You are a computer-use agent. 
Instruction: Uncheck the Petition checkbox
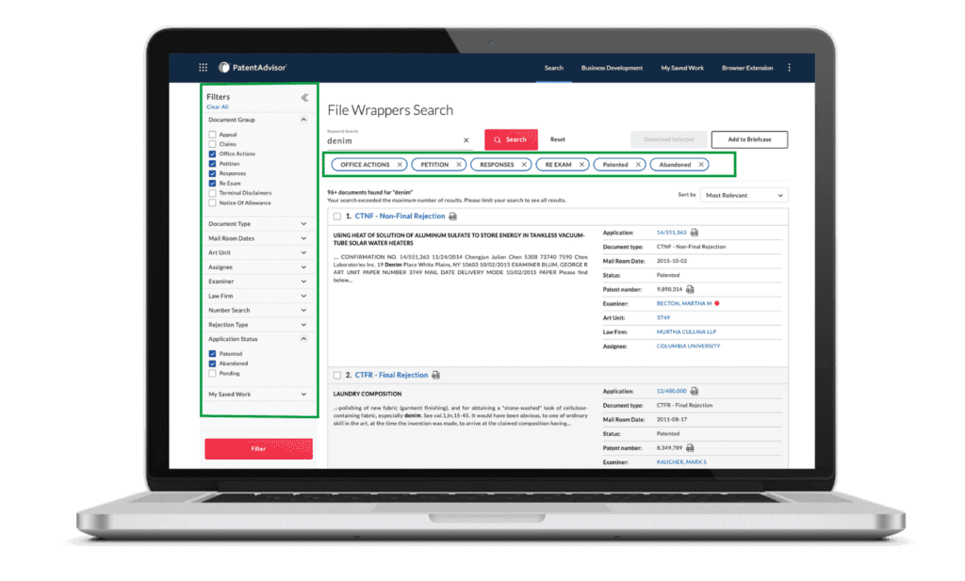click(x=212, y=164)
